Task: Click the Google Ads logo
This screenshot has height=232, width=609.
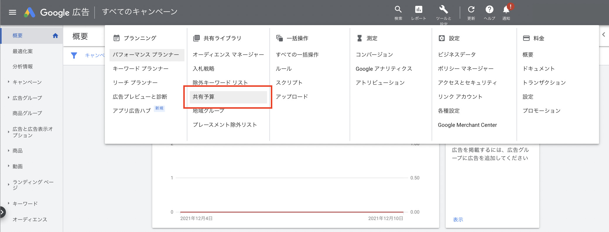Action: (x=30, y=12)
